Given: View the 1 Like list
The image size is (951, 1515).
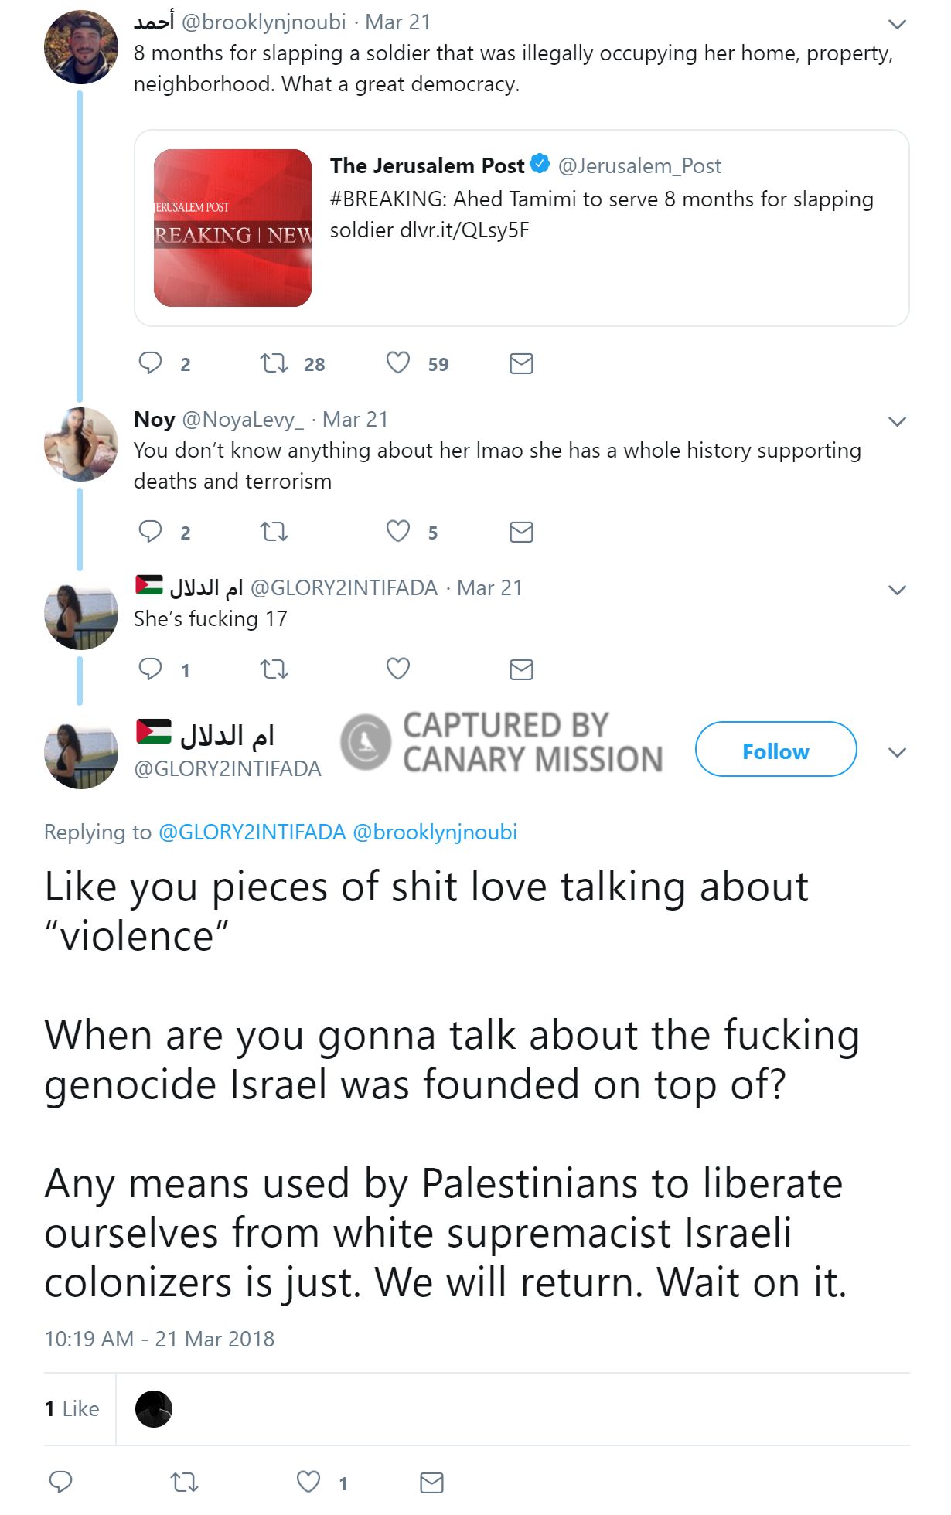Looking at the screenshot, I should click(72, 1409).
